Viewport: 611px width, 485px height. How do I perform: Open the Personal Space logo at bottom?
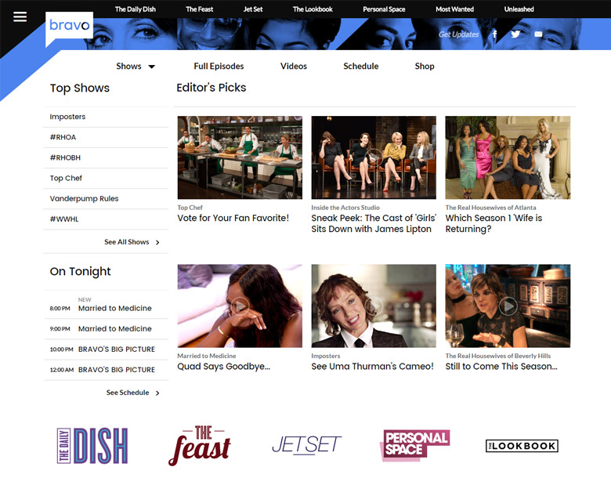pos(414,445)
